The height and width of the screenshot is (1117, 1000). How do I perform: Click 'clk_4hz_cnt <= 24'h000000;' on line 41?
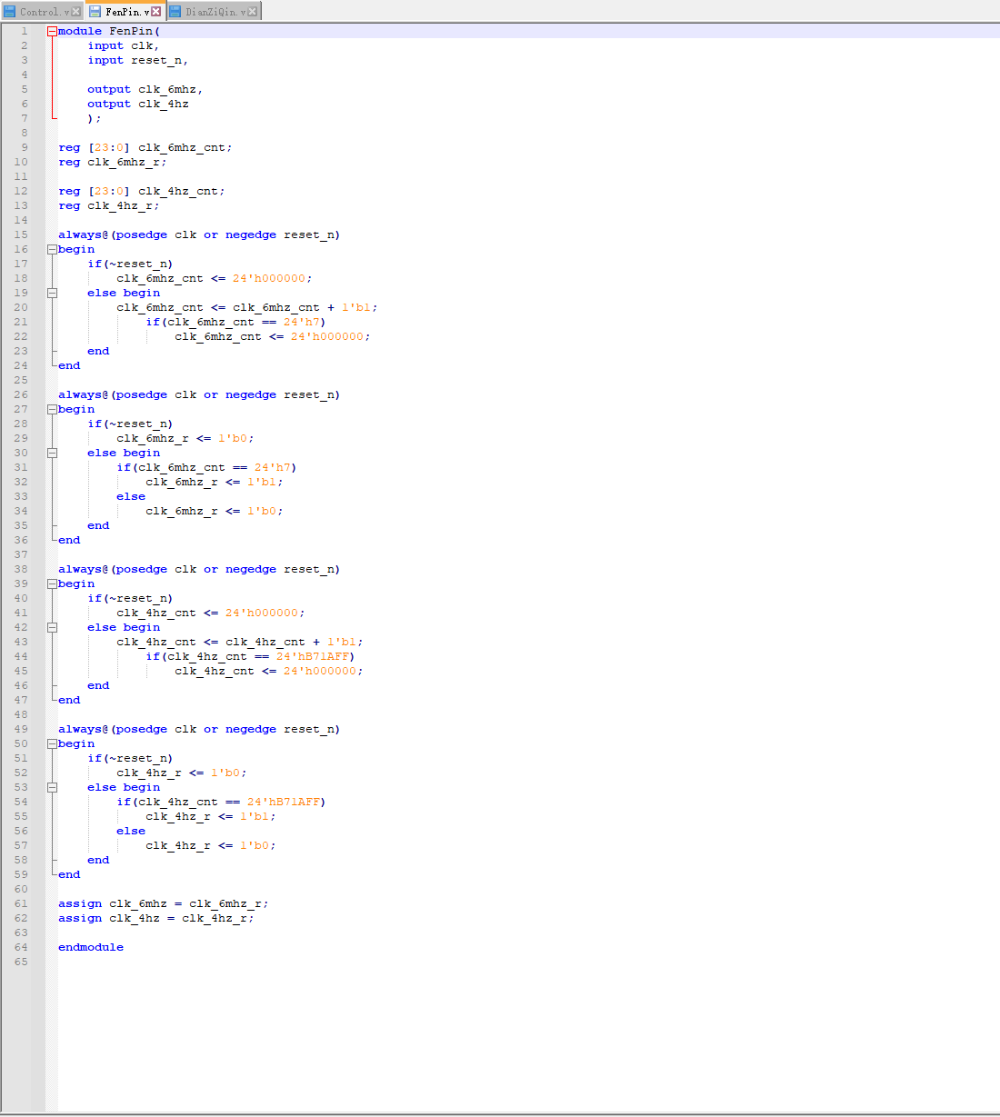(211, 613)
